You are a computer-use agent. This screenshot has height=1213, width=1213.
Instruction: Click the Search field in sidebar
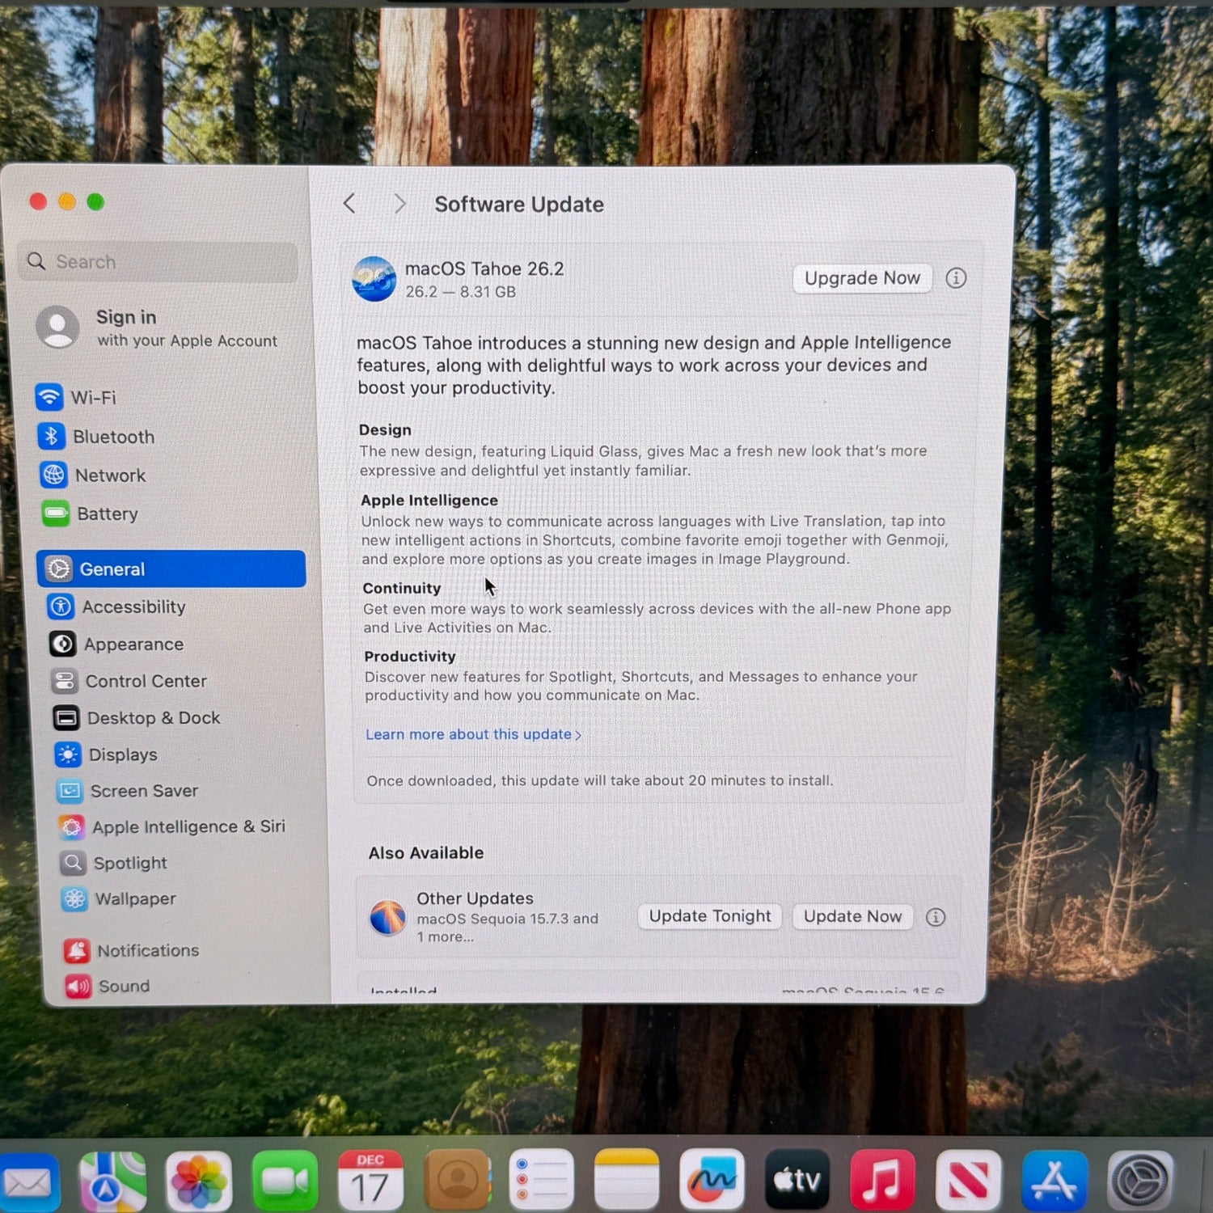point(158,262)
